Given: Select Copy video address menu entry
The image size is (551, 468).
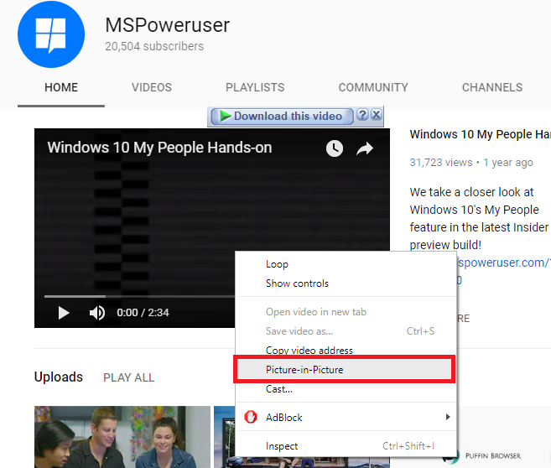Looking at the screenshot, I should 346,351.
